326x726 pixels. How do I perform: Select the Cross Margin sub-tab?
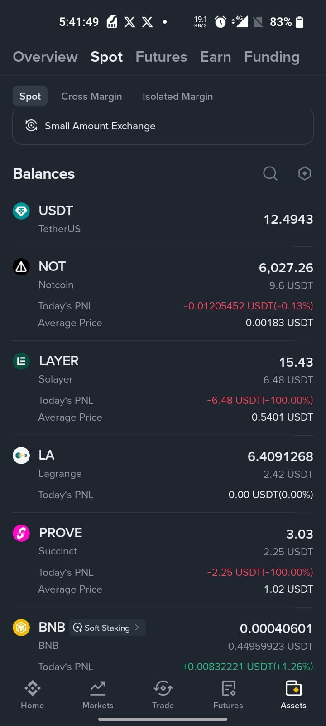click(x=91, y=96)
